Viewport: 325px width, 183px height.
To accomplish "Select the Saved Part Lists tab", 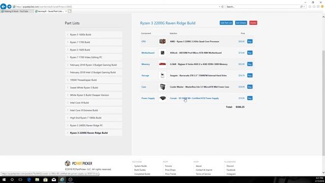I will (51, 11).
